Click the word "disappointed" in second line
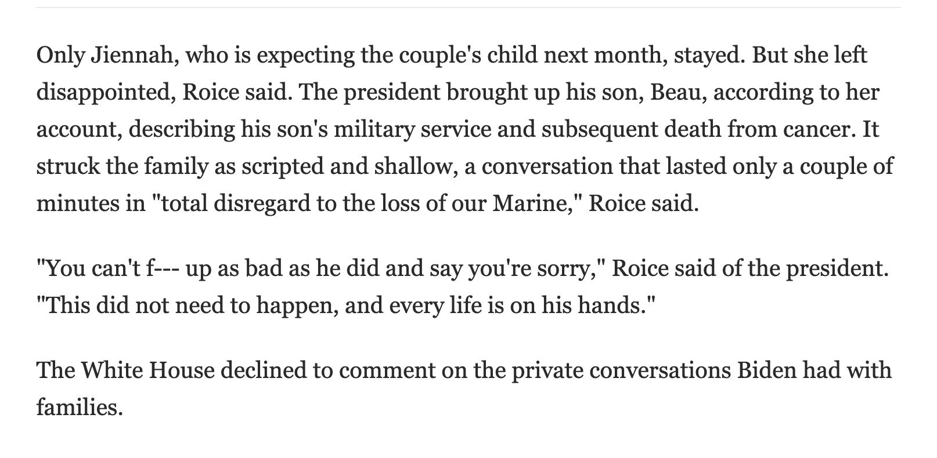The width and height of the screenshot is (937, 458). pyautogui.click(x=106, y=93)
